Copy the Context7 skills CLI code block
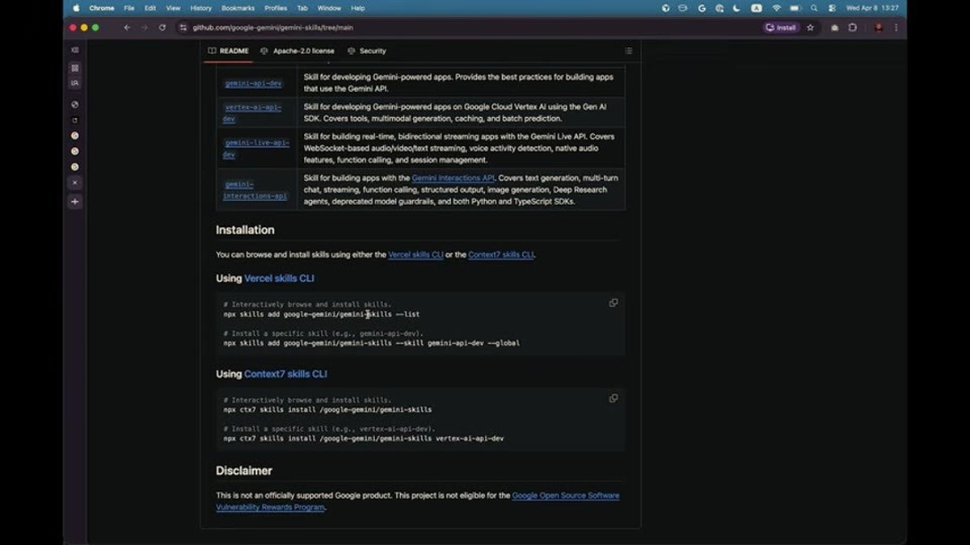970x545 pixels. coord(614,398)
